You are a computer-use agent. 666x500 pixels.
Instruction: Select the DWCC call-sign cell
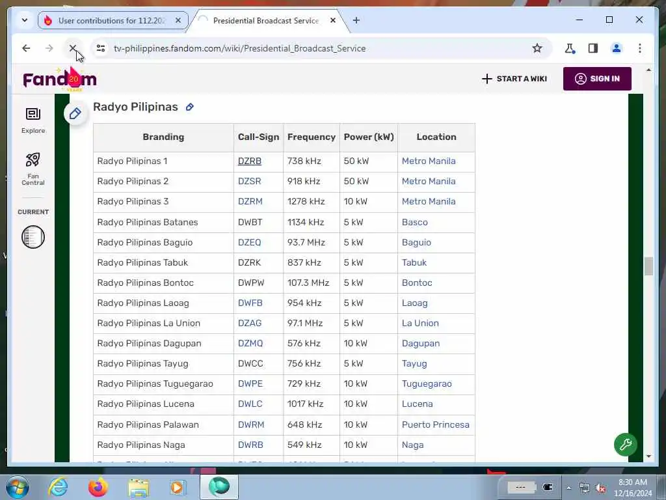click(x=258, y=364)
